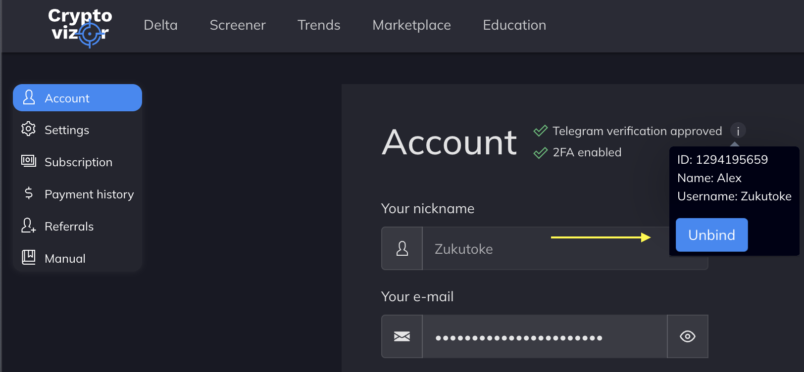The height and width of the screenshot is (372, 804).
Task: Open the Marketplace section
Action: pos(411,25)
